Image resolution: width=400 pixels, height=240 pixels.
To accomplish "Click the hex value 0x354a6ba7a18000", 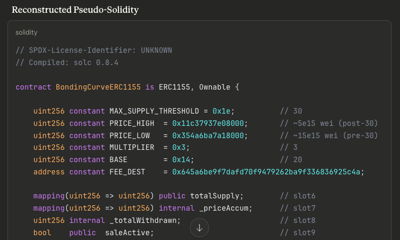I will click(x=208, y=135).
